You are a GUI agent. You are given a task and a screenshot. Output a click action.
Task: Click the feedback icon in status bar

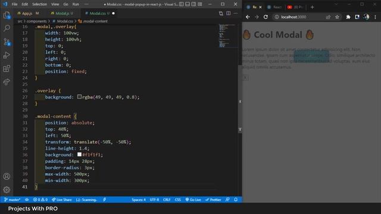click(x=227, y=200)
